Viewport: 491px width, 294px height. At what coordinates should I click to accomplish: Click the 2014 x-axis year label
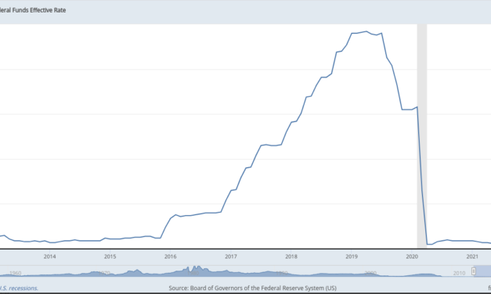click(49, 256)
